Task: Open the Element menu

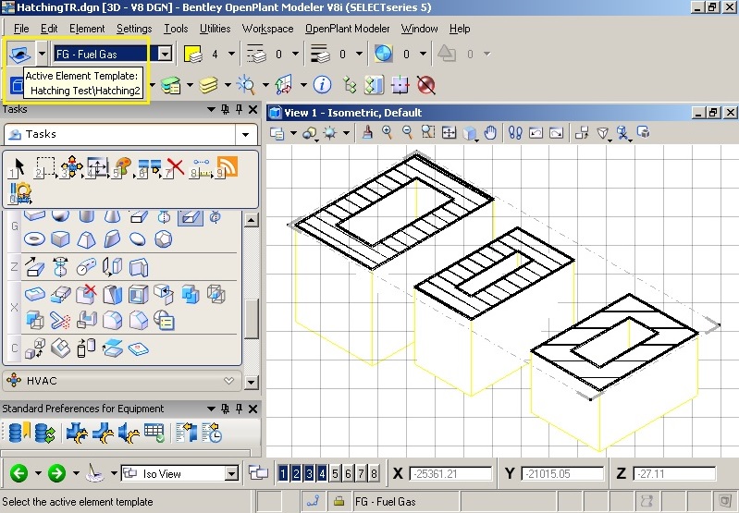Action: coord(87,29)
